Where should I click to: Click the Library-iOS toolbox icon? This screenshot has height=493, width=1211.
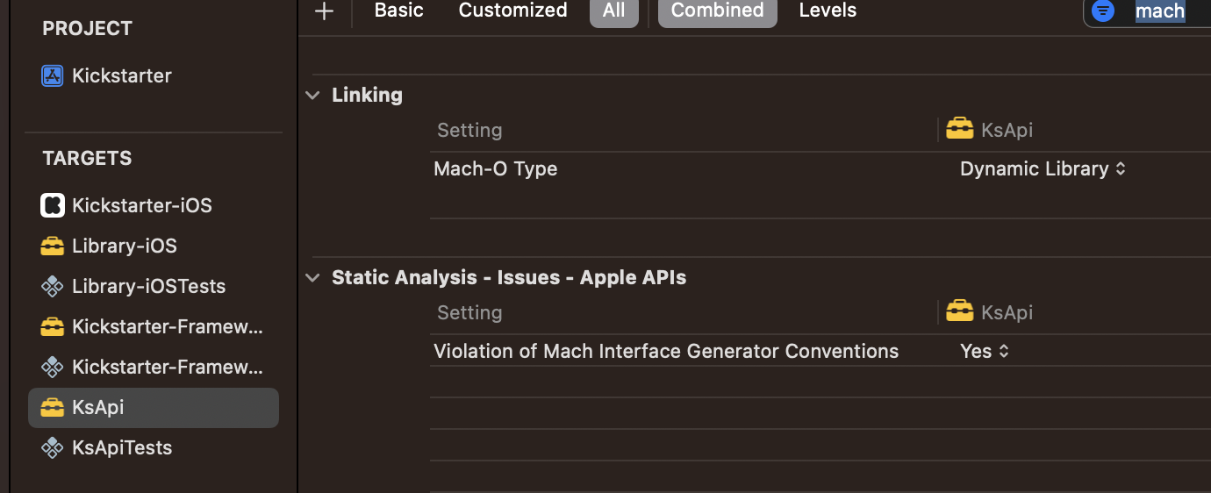[x=53, y=246]
